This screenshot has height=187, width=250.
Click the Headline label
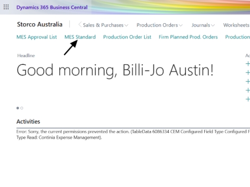point(26,56)
